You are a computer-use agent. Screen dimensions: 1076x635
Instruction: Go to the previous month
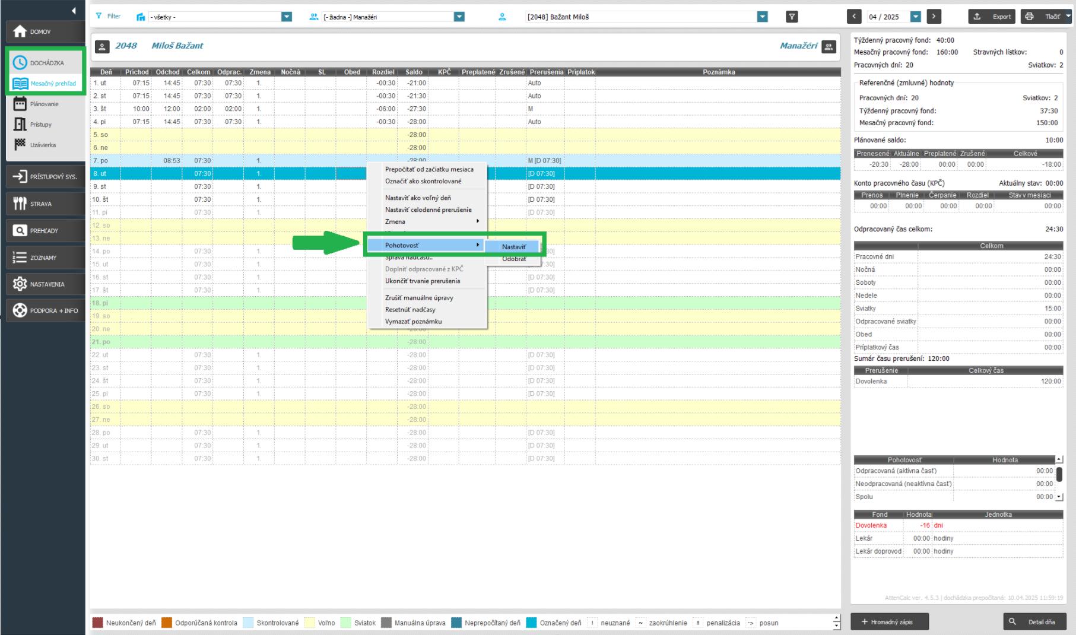coord(854,17)
